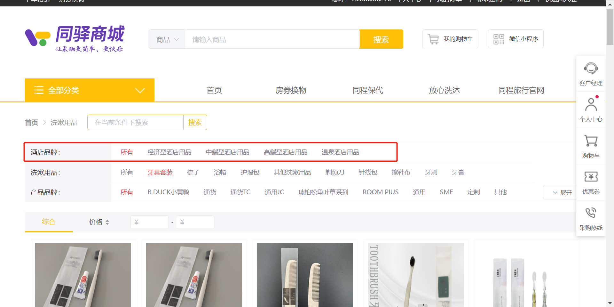Focus the 在当前条件下搜索 input field
The image size is (614, 307).
[x=136, y=122]
